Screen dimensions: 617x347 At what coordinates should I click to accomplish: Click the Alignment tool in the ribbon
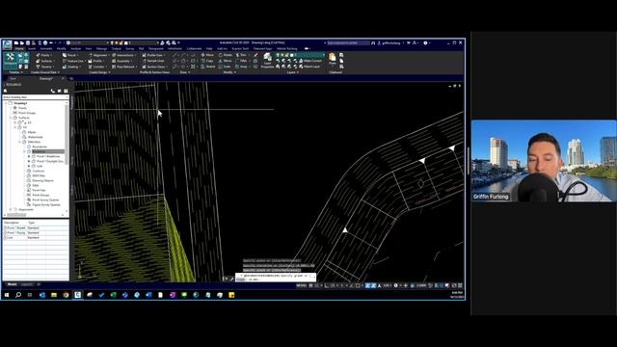pos(98,55)
